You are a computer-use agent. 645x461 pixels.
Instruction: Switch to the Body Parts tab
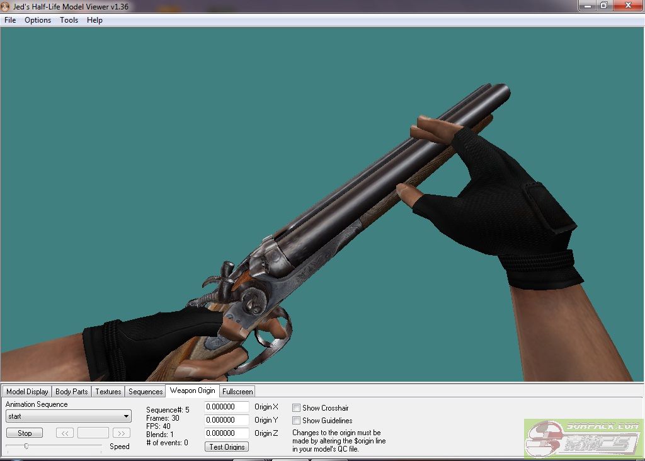[x=72, y=392]
